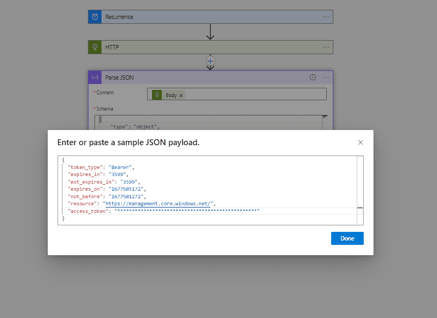The image size is (437, 318).
Task: Select the "token_type" key text
Action: pyautogui.click(x=85, y=167)
